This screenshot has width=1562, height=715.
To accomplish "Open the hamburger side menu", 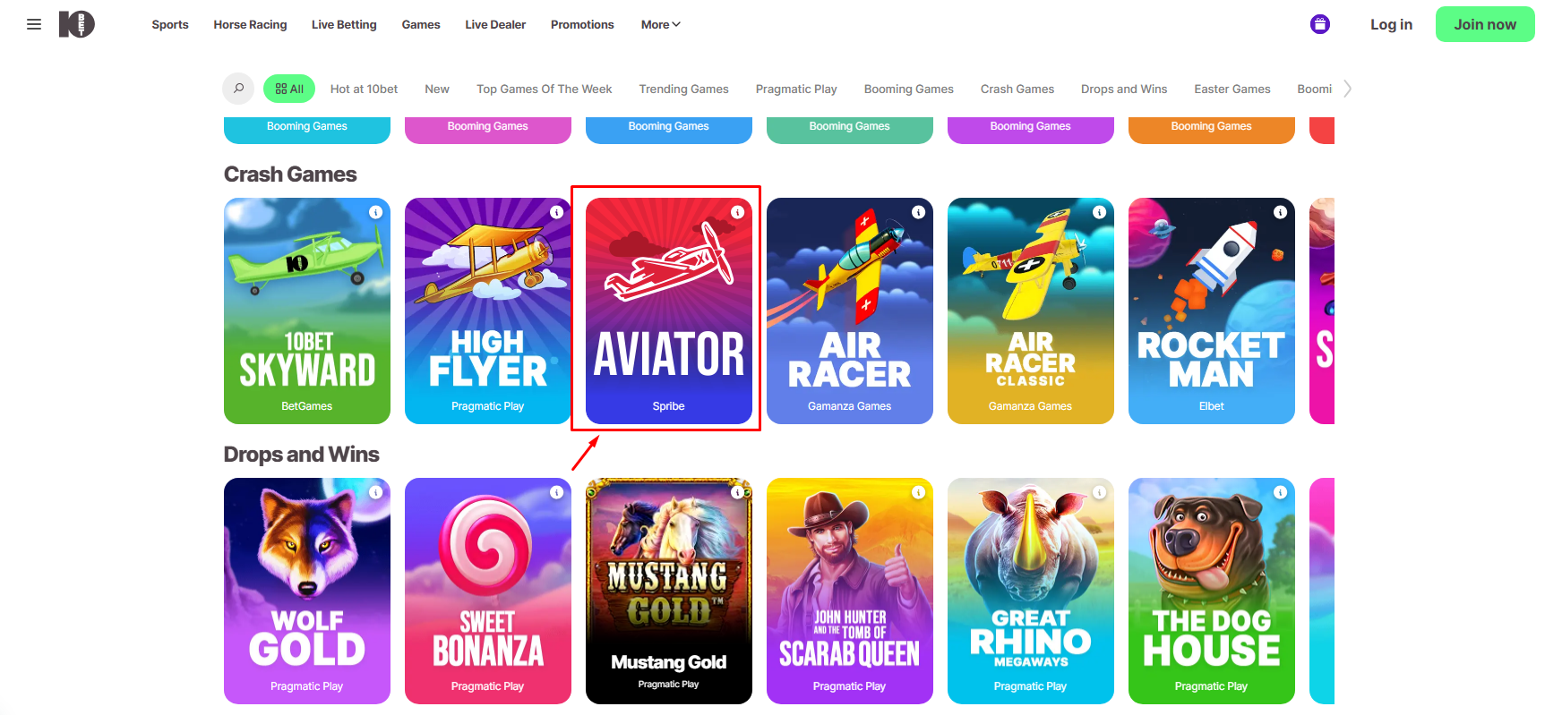I will (x=34, y=24).
